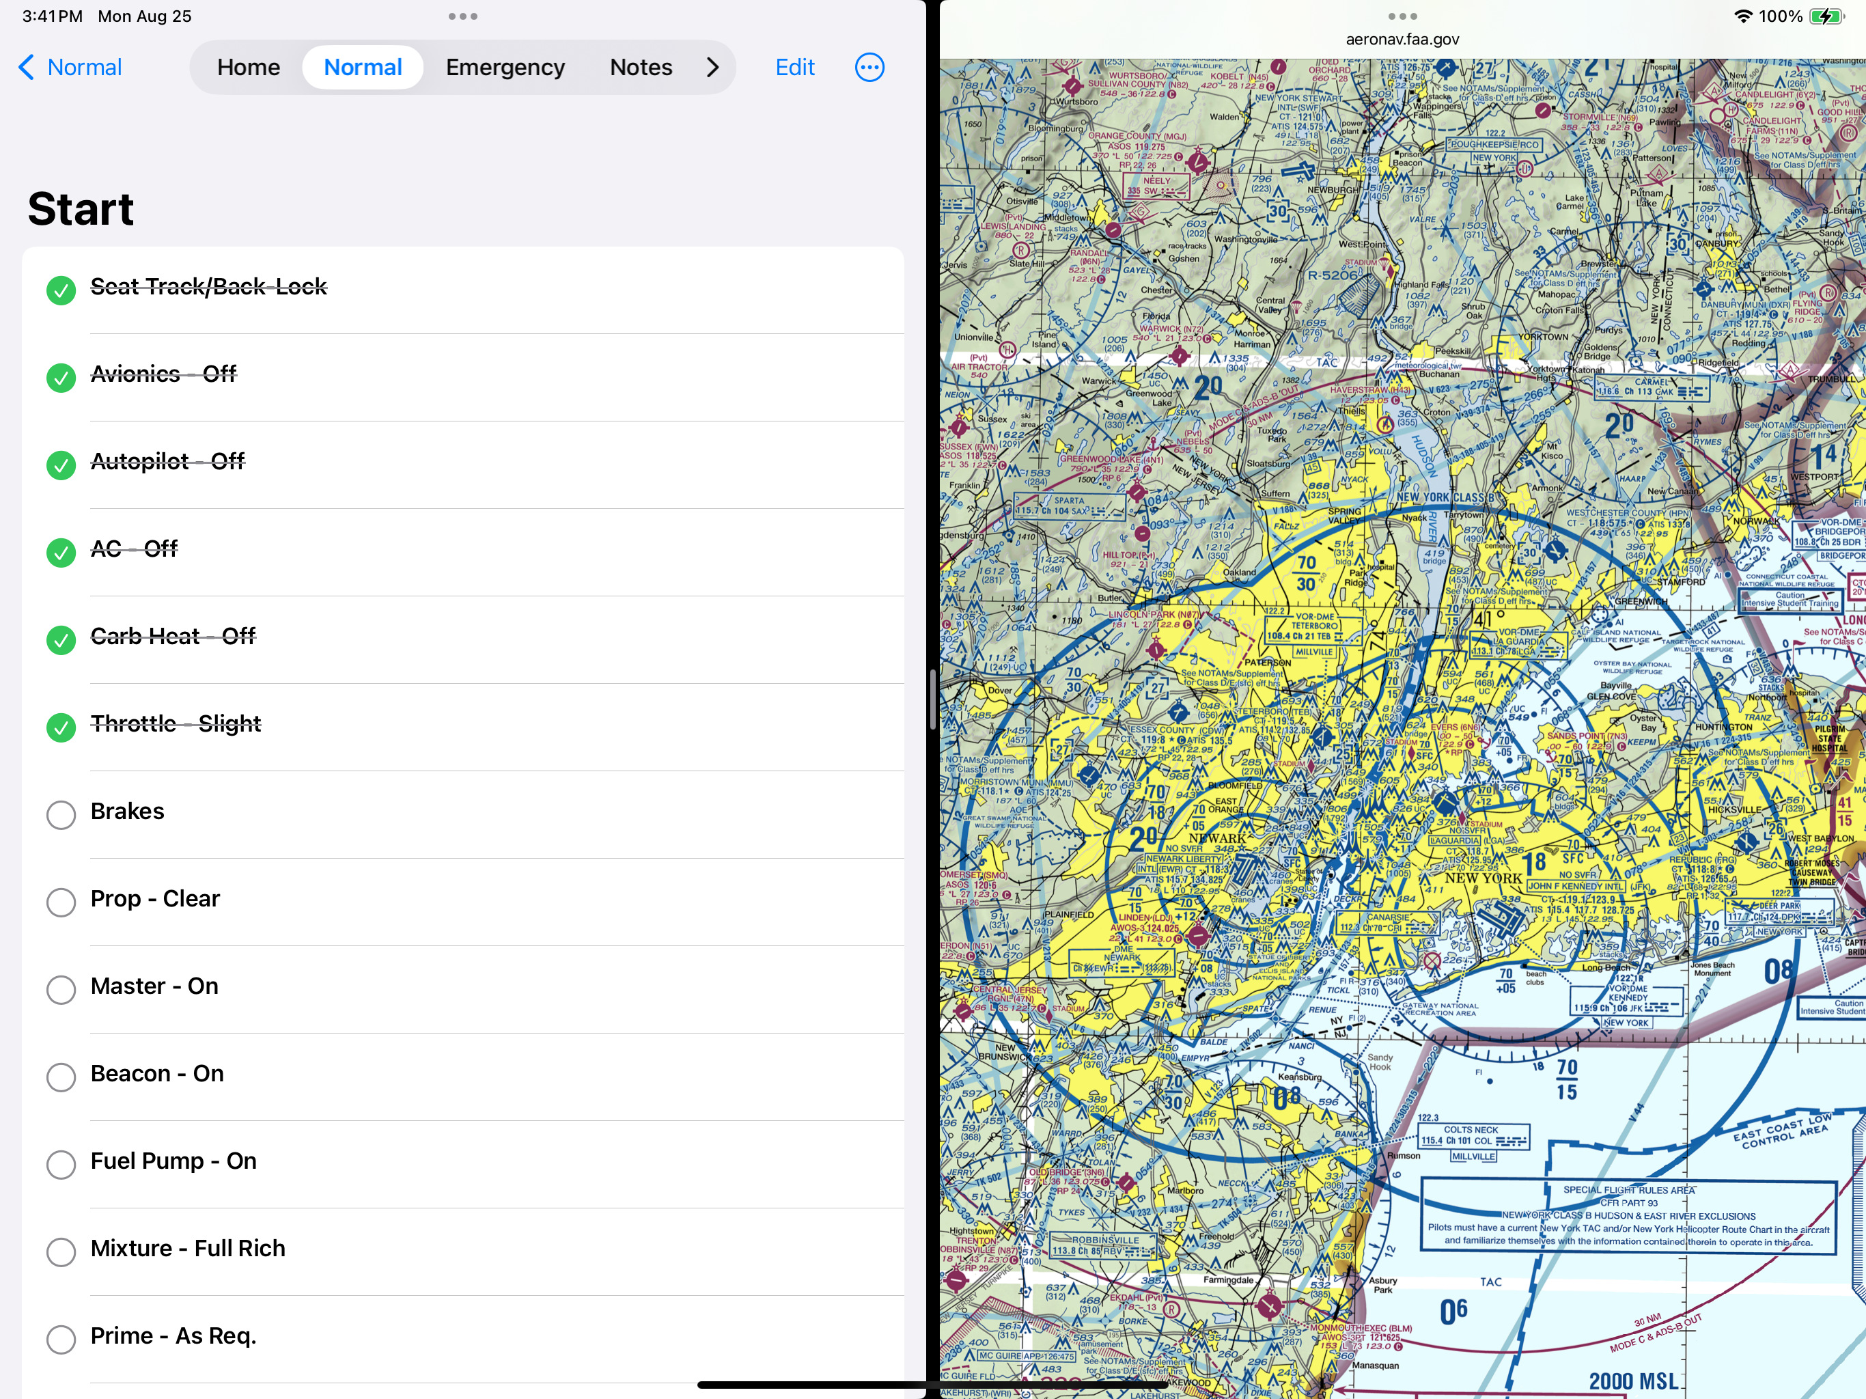Select the Normal tab in segmented bar
Viewport: 1866px width, 1399px height.
[363, 68]
